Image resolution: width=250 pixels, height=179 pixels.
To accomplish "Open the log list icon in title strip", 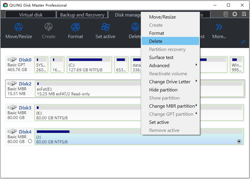I will (226, 14).
